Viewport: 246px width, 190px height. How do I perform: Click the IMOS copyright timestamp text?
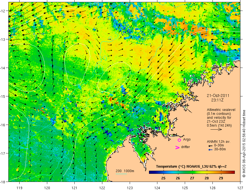coord(244,144)
